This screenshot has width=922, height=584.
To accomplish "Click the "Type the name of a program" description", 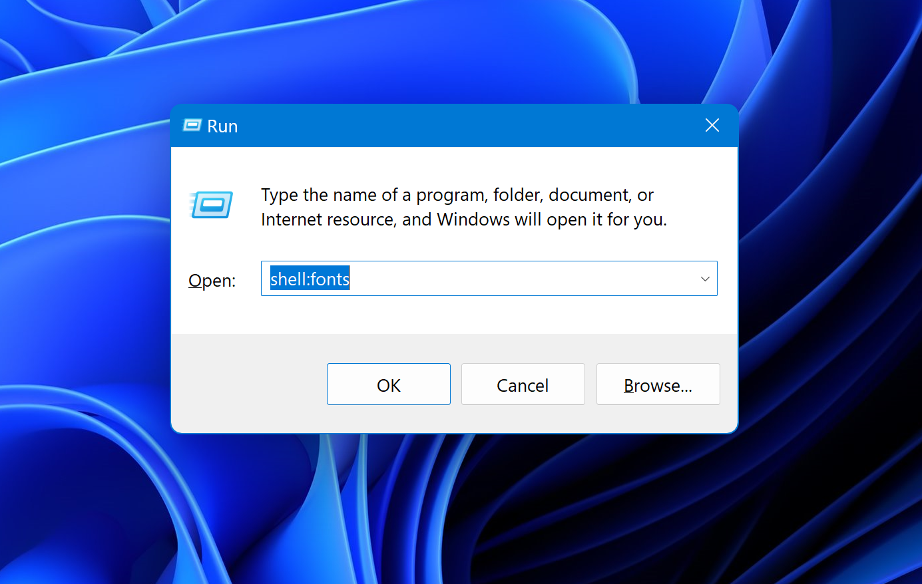I will pos(464,207).
